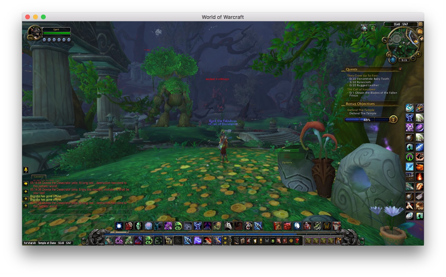Click the follow macro on the action bar

point(207,240)
